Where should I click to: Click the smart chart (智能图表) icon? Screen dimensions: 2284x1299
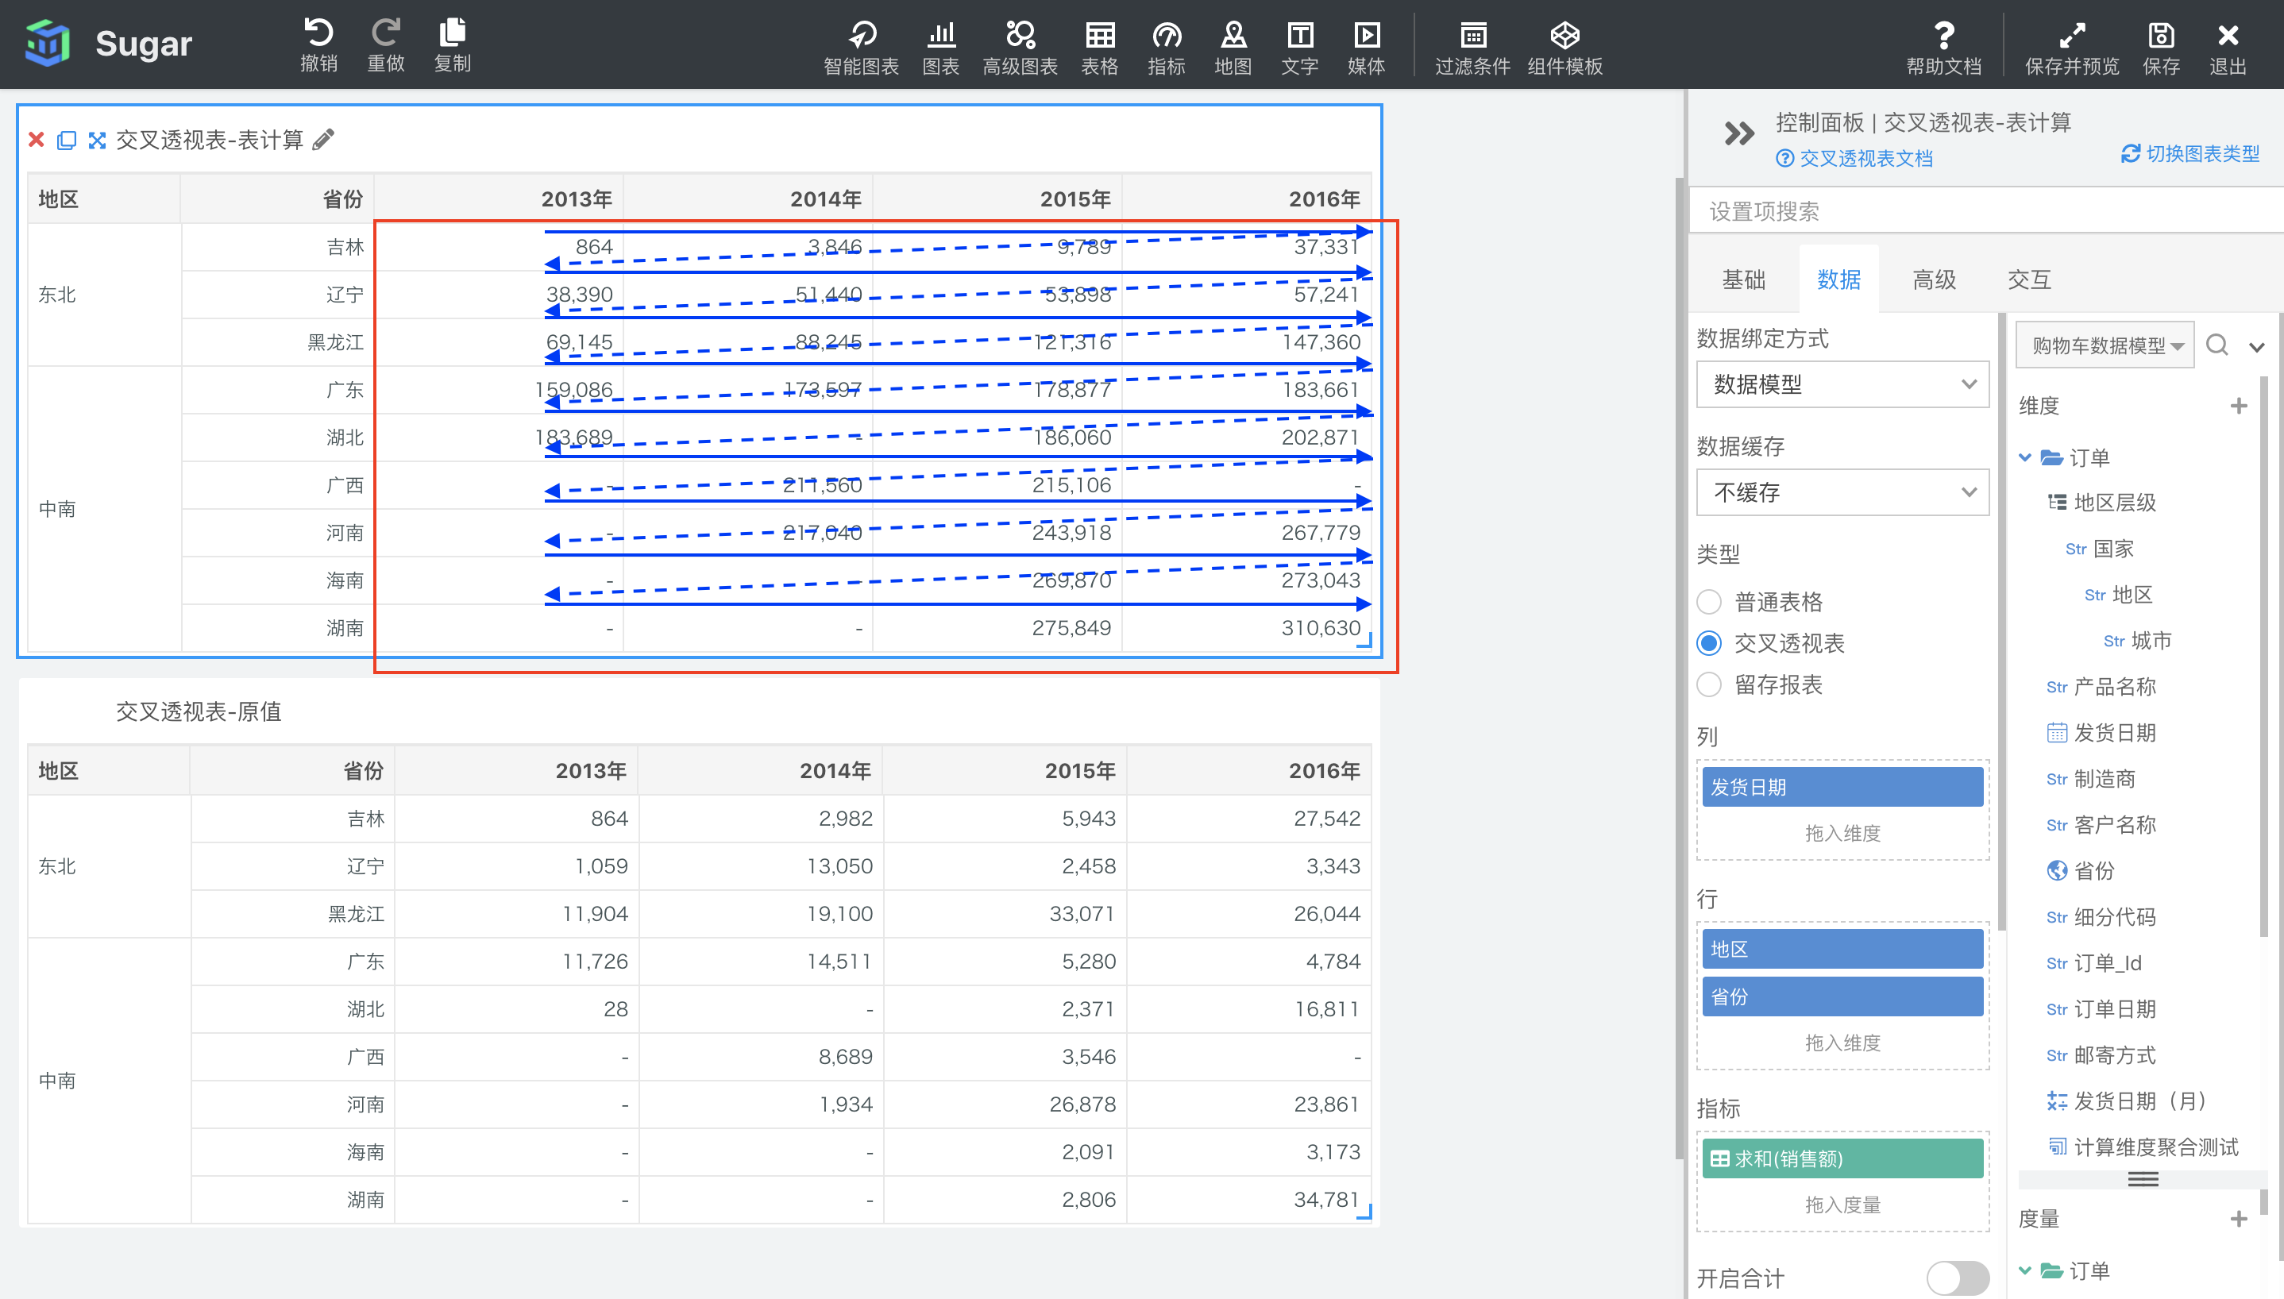pyautogui.click(x=861, y=36)
